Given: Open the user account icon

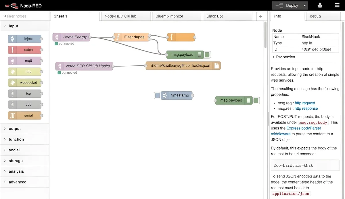Looking at the screenshot, I should pyautogui.click(x=320, y=5).
